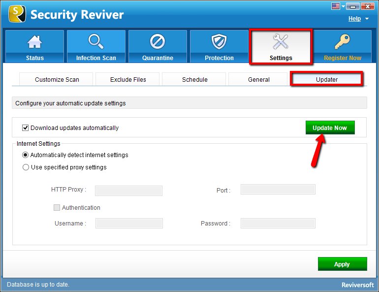Click the Register Now key icon

[x=342, y=41]
